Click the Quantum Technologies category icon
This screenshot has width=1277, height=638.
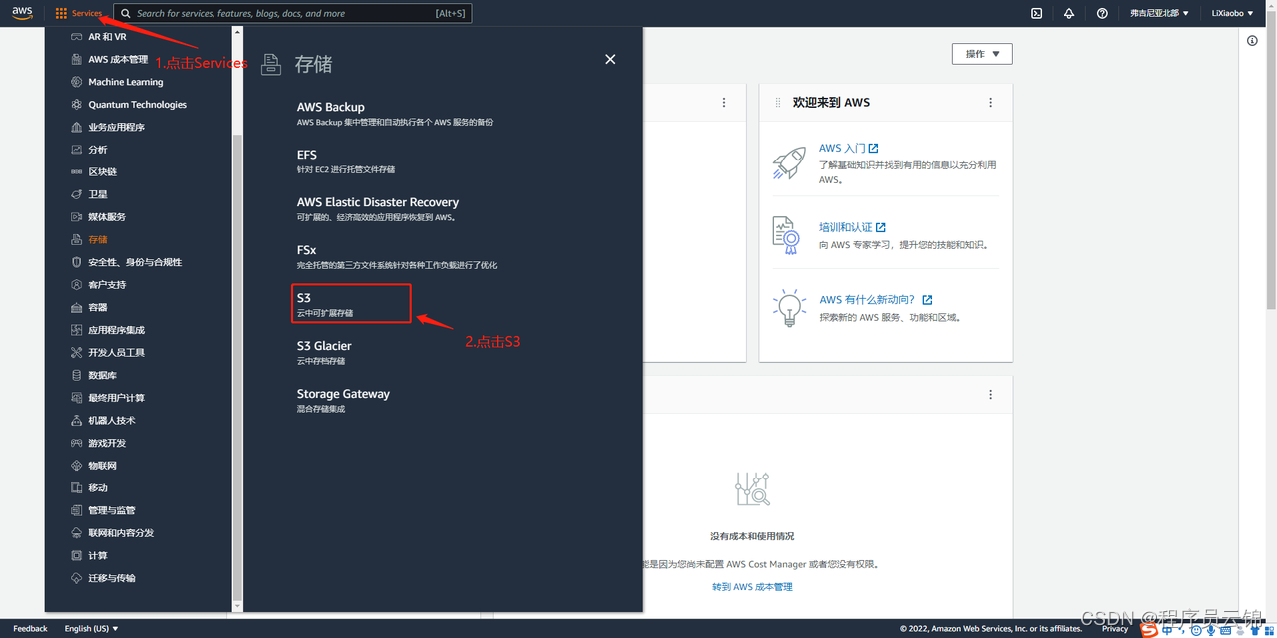click(77, 105)
